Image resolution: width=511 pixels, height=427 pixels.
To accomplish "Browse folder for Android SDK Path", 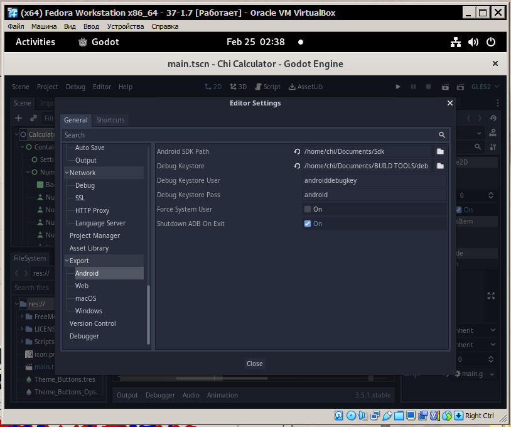I will point(440,151).
